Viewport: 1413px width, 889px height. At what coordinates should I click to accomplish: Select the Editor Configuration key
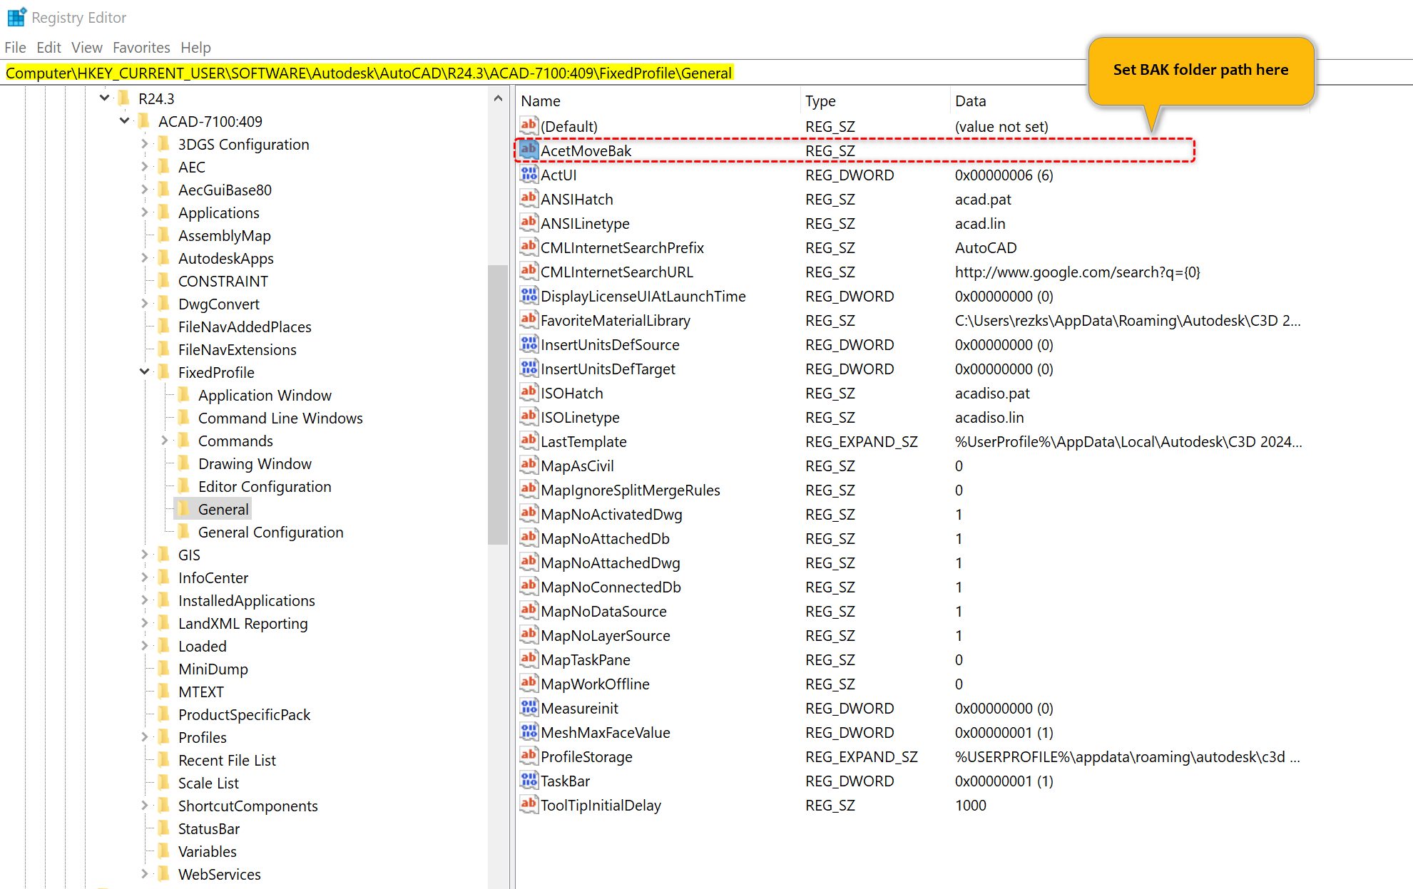265,486
